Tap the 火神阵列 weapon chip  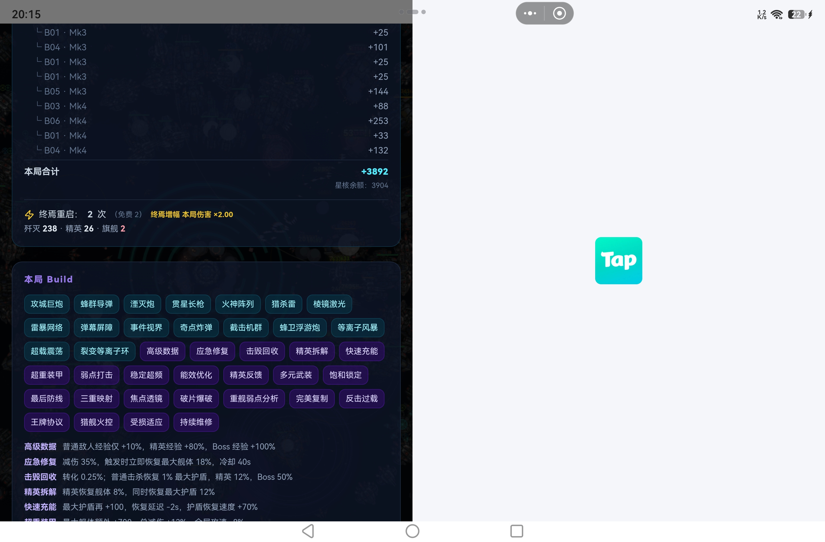point(238,304)
